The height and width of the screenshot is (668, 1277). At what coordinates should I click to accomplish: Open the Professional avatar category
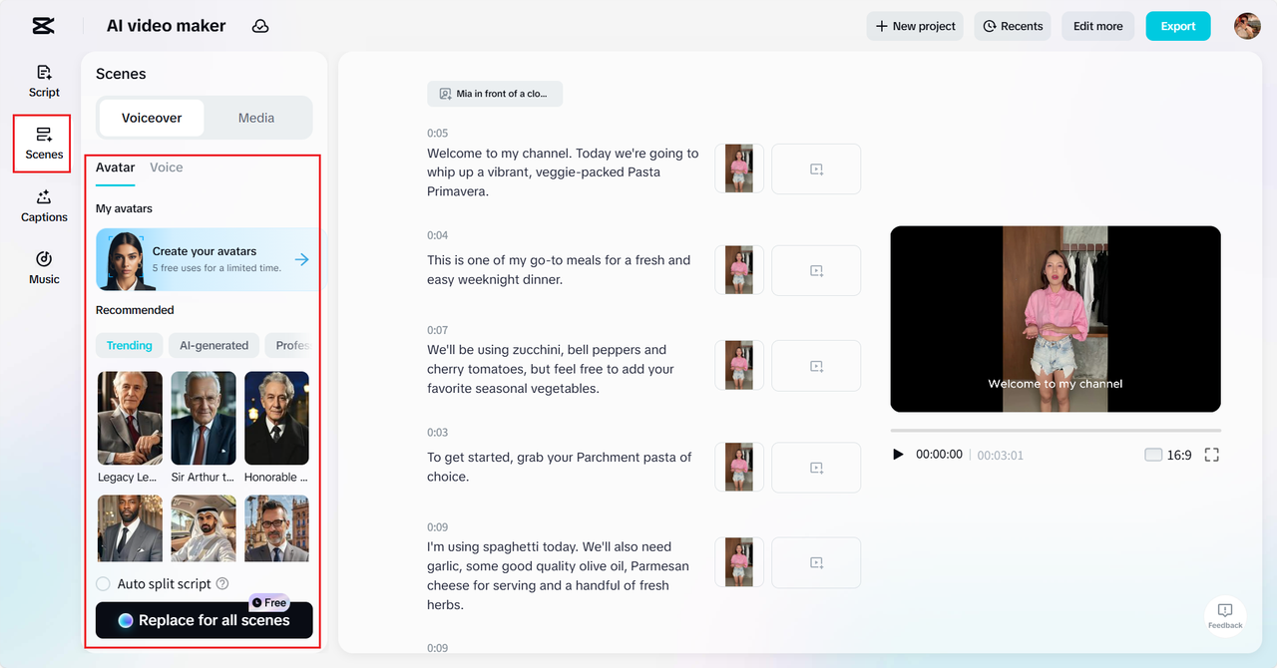coord(293,345)
